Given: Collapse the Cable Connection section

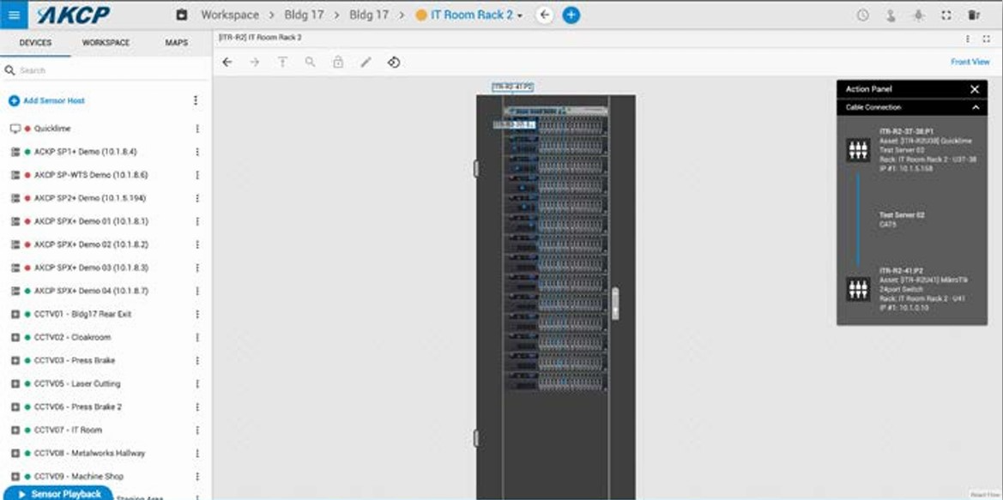Looking at the screenshot, I should (976, 107).
